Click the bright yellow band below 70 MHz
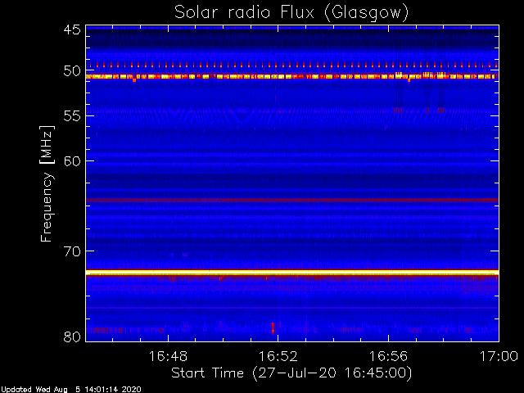This screenshot has width=524, height=393. point(292,273)
